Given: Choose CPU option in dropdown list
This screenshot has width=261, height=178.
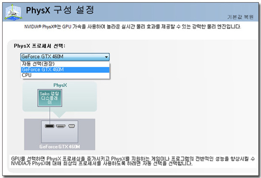Looking at the screenshot, I should 65,75.
